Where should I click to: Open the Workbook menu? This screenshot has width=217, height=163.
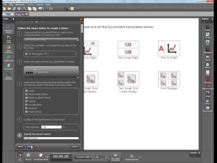click(x=20, y=5)
